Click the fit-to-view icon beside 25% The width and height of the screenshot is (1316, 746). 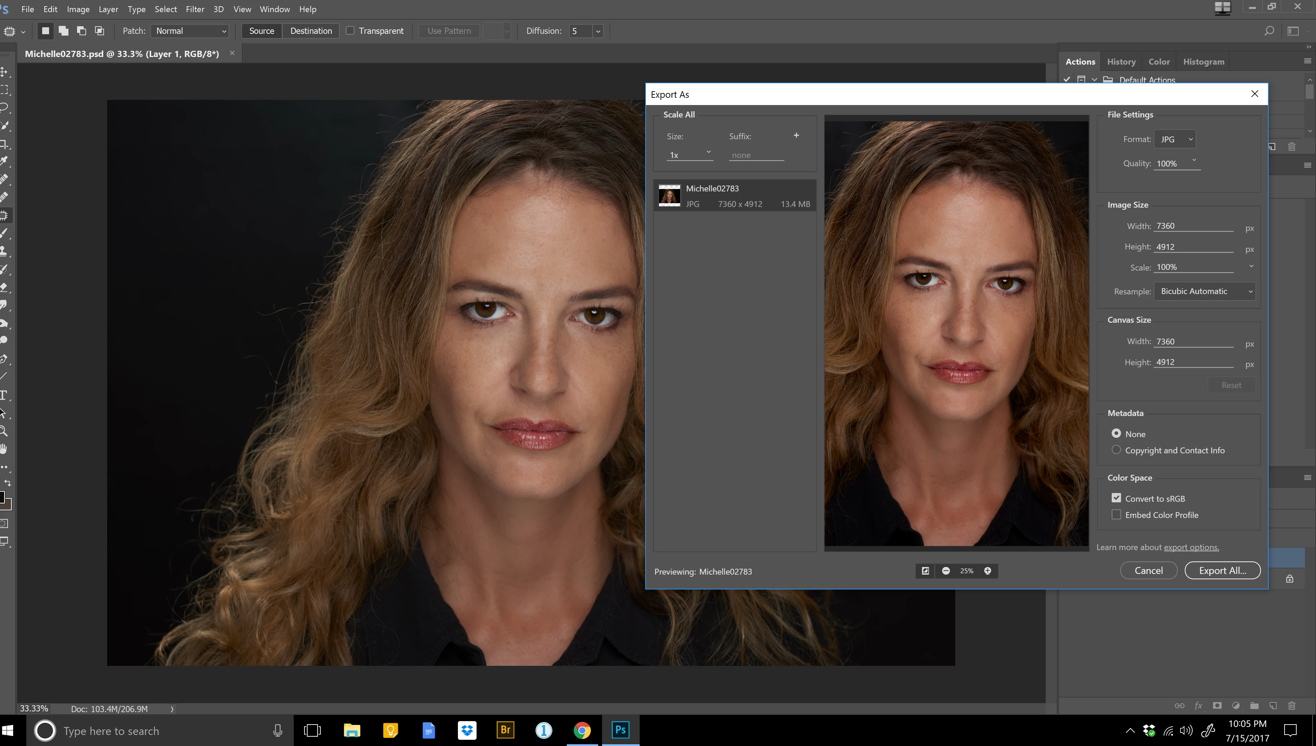925,571
